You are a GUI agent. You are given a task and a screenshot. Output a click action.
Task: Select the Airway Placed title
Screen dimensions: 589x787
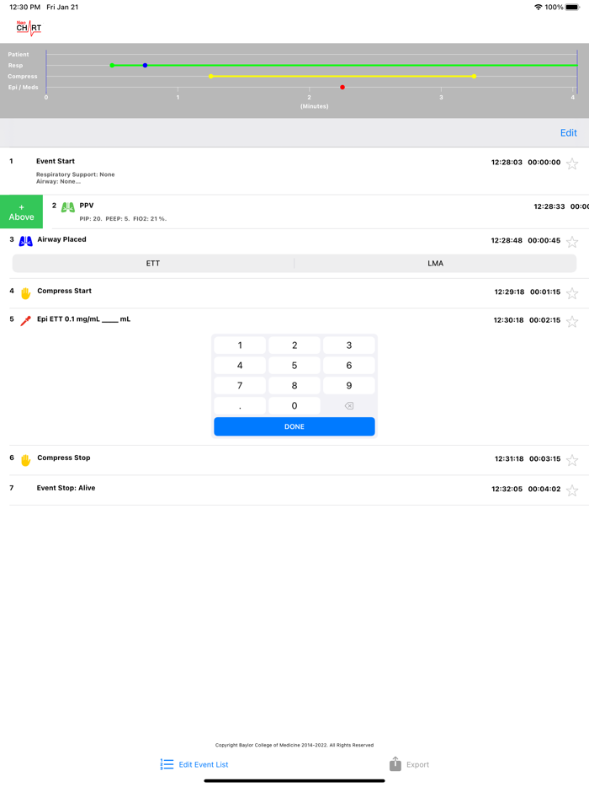point(61,239)
